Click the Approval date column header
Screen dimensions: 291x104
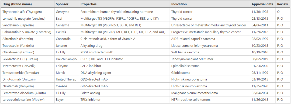pyautogui.click(x=262, y=4)
